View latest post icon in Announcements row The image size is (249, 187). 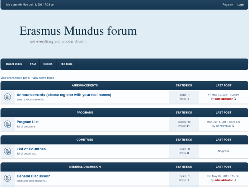pyautogui.click(x=235, y=99)
